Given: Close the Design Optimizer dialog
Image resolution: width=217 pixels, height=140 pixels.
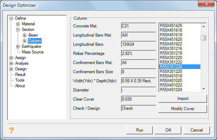Looking at the screenshot, I should pos(206,4).
